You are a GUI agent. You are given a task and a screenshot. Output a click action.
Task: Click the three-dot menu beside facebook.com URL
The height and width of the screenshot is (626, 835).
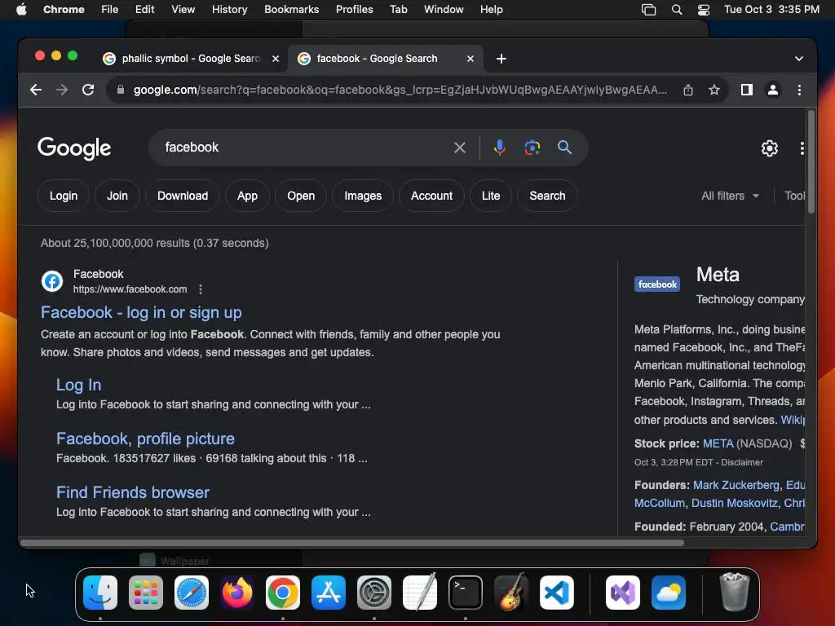point(201,289)
